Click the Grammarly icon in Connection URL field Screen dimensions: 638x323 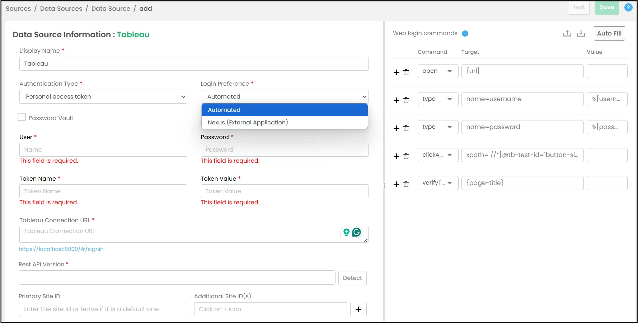(x=356, y=232)
